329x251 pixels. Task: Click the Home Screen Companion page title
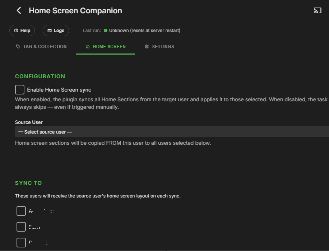pyautogui.click(x=75, y=11)
